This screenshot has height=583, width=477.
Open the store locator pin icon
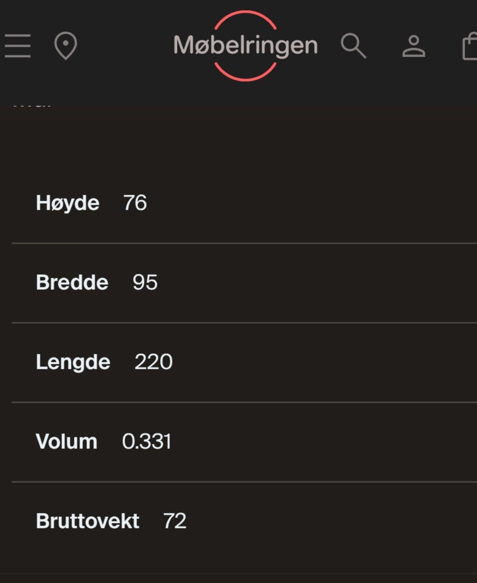pyautogui.click(x=66, y=46)
